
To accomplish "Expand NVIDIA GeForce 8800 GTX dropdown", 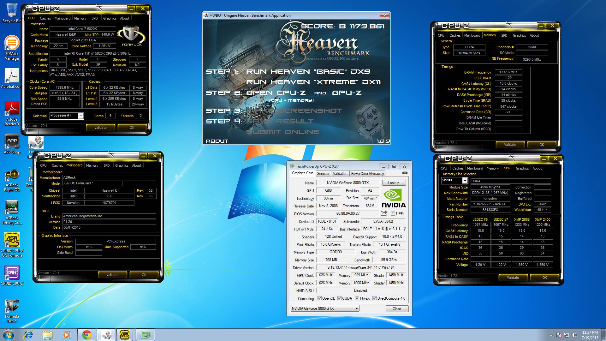I will click(357, 308).
